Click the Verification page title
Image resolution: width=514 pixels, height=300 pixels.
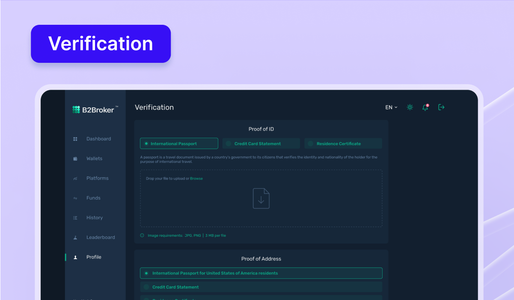click(154, 107)
